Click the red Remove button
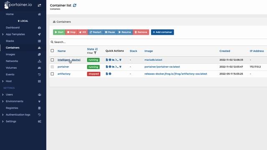This screenshot has width=267, height=150. pyautogui.click(x=141, y=32)
